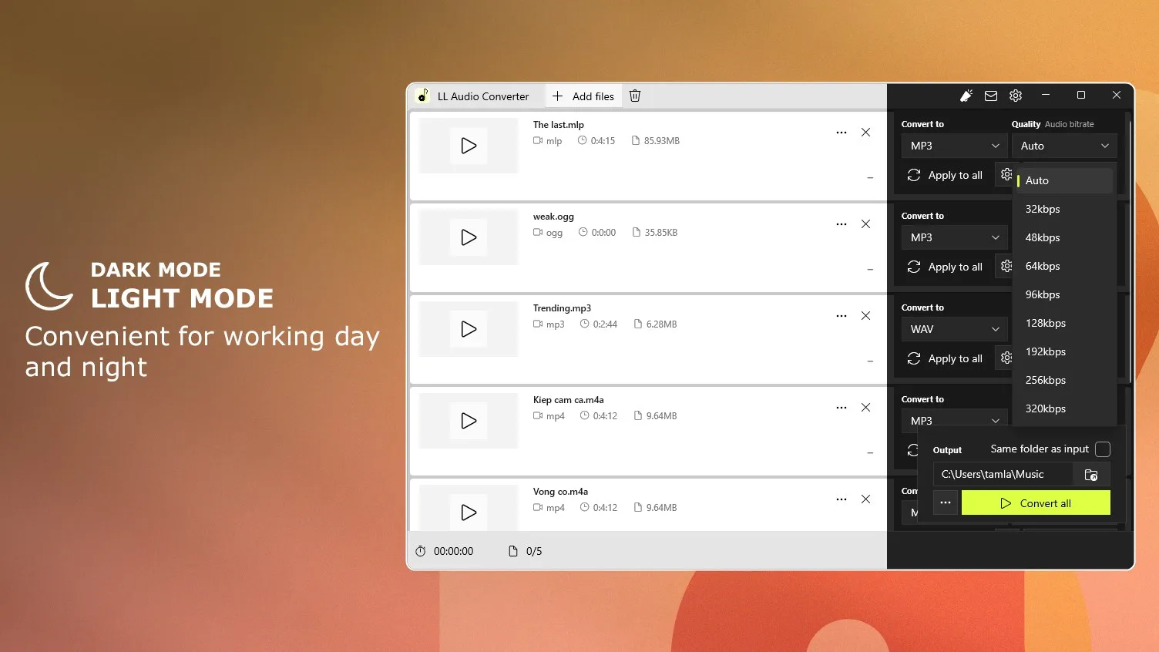Image resolution: width=1159 pixels, height=652 pixels.
Task: Play Kiep cam ca.m4a preview
Action: 469,421
